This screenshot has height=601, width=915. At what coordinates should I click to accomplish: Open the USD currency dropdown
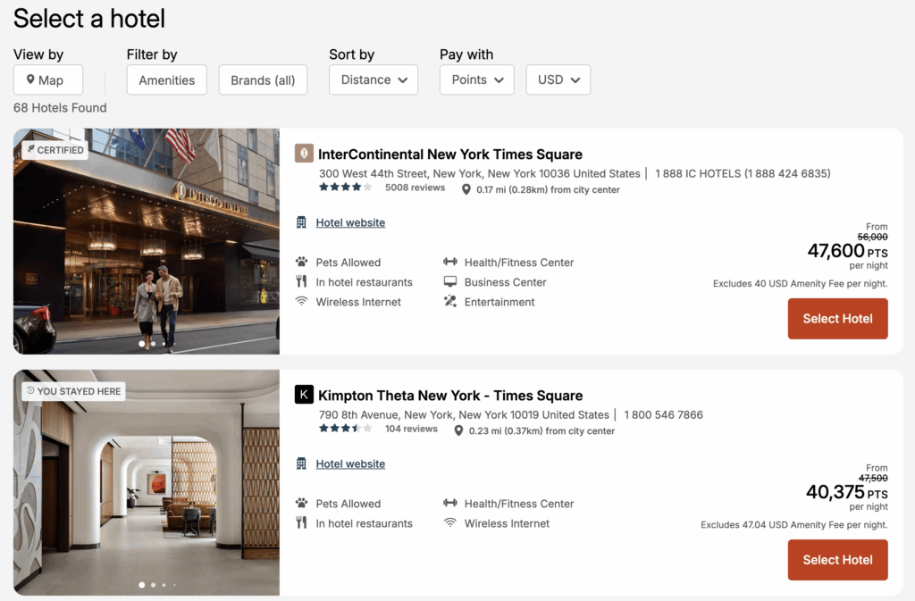(558, 79)
